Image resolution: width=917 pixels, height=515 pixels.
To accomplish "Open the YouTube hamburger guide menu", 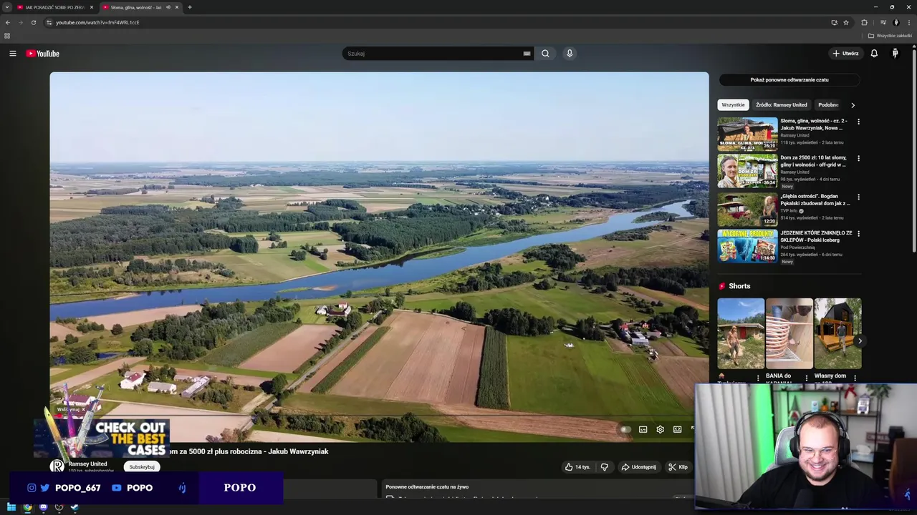I will pyautogui.click(x=12, y=54).
